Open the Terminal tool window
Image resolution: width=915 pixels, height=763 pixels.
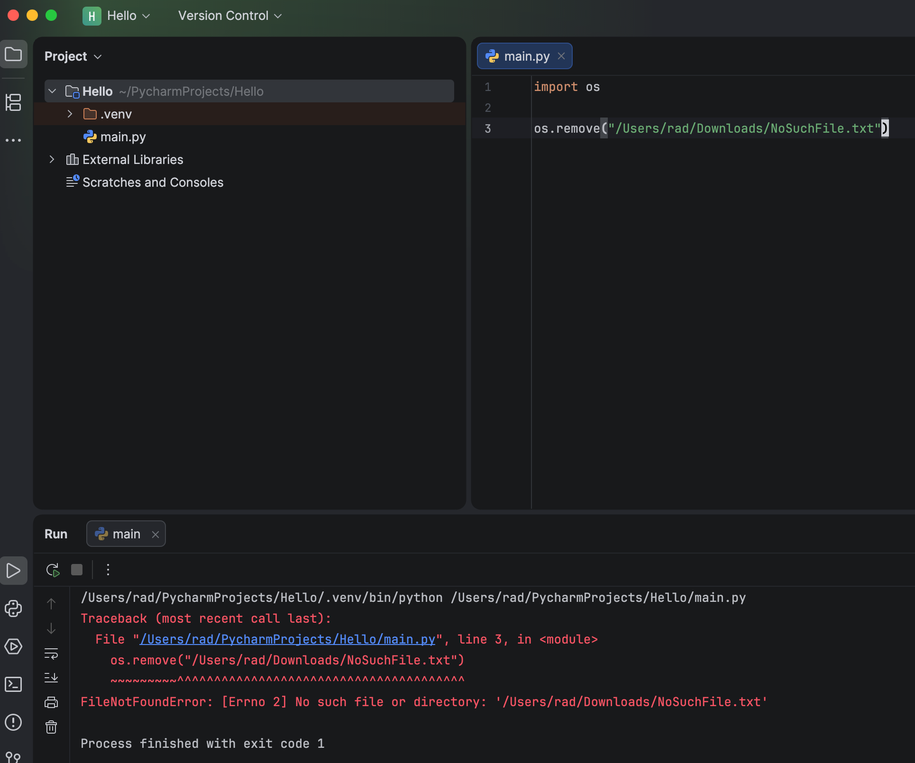[13, 684]
